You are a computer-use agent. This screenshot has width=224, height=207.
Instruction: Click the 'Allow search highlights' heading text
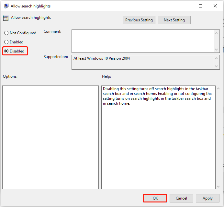31,17
